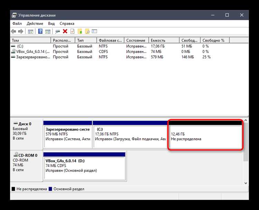The image size is (259, 210).
Task: Click the 17,06 ГБ capacity cell
Action: tap(157, 46)
